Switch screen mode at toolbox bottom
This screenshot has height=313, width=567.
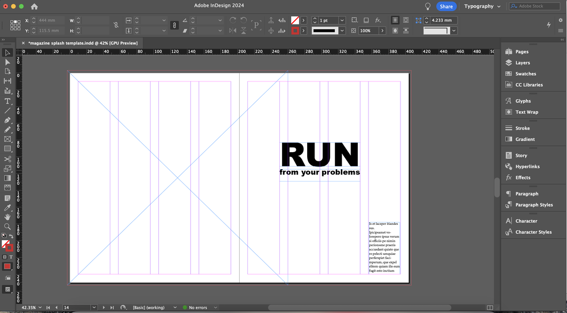click(x=7, y=289)
